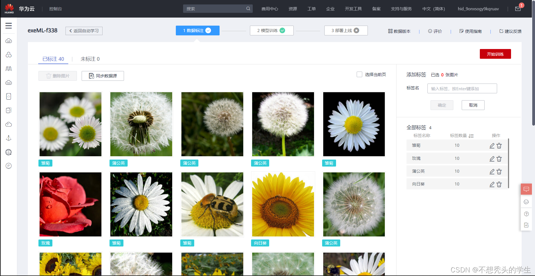Click the 返回自动学习 button
Viewport: 535px width, 276px height.
coord(84,31)
